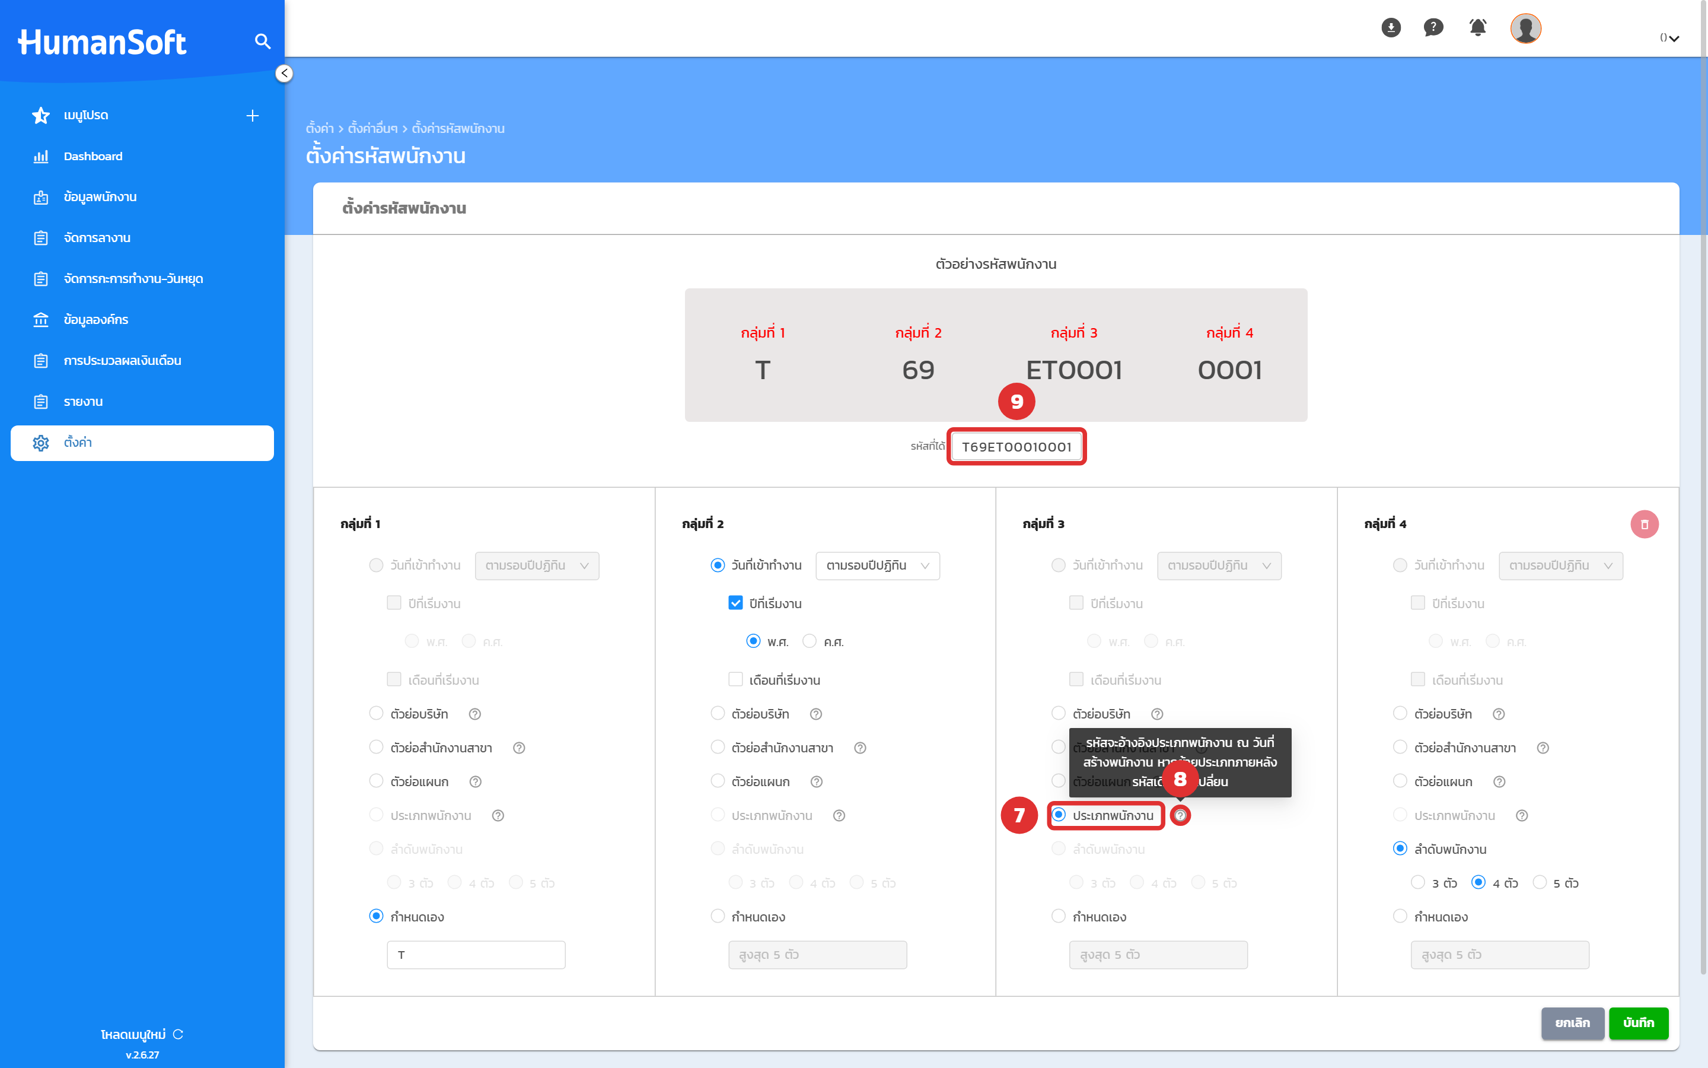Select the กำหนดเอง radio in กลุ่มที่ 1

click(376, 916)
